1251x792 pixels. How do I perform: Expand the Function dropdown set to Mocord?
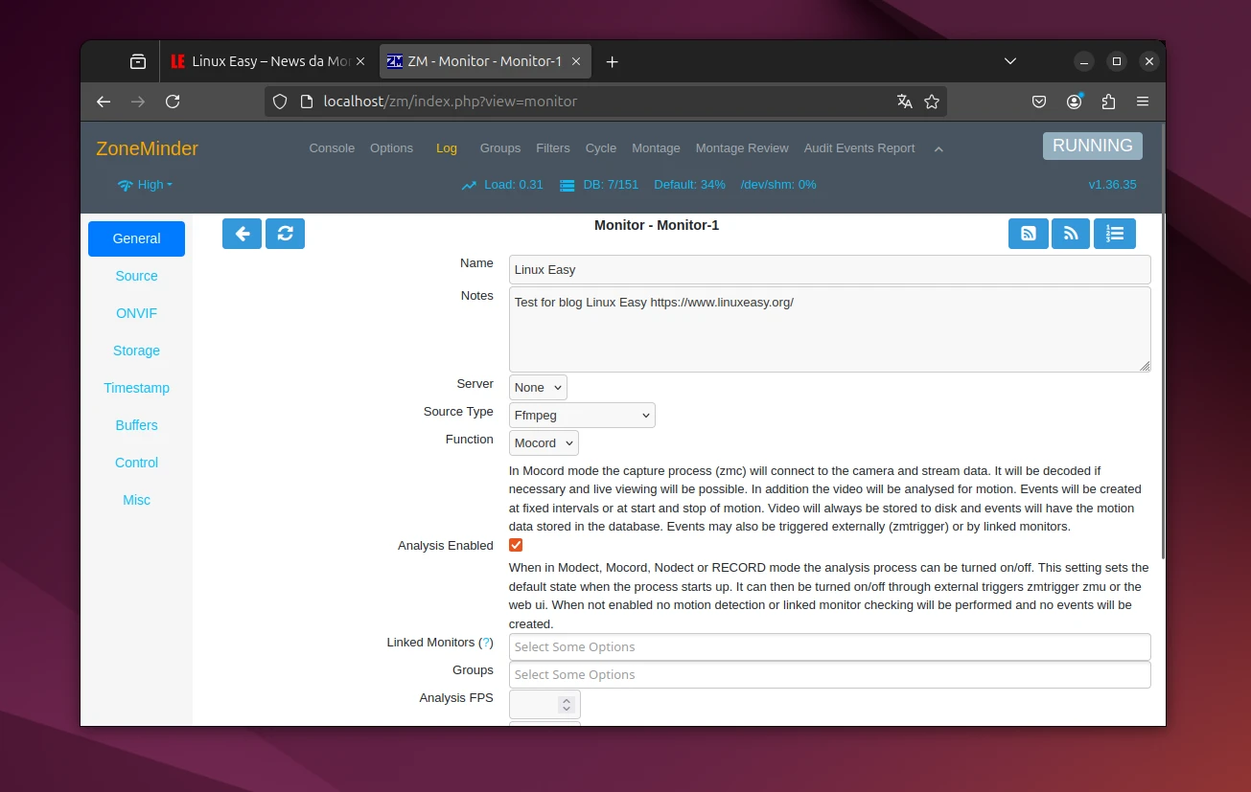[544, 443]
